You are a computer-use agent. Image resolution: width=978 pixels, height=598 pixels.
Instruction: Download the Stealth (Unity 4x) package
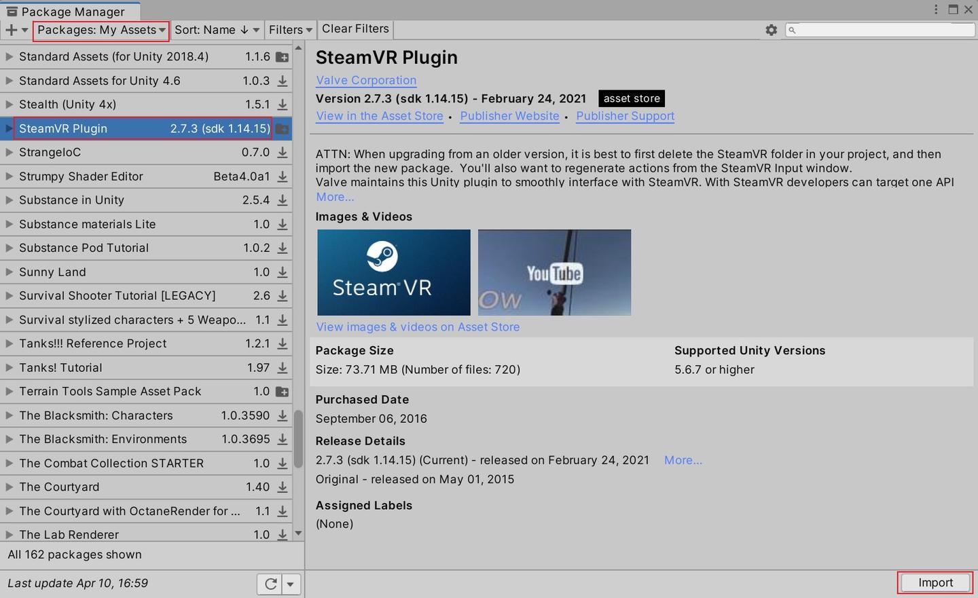(282, 105)
